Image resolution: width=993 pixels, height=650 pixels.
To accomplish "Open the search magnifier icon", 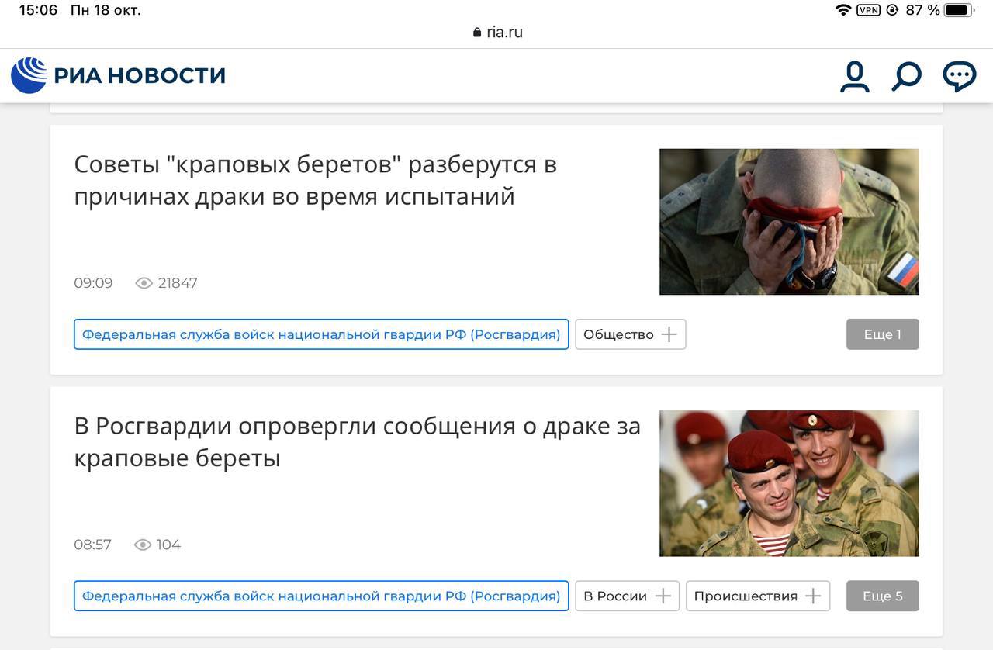I will pyautogui.click(x=906, y=76).
